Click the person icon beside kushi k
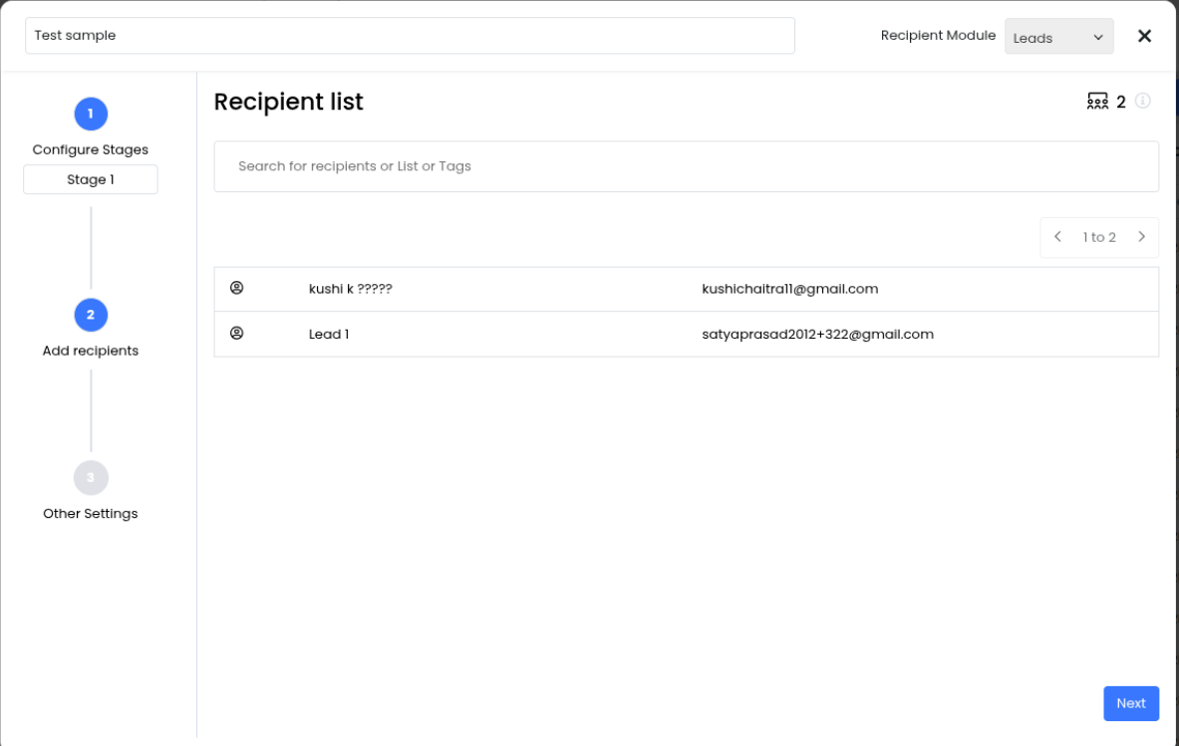 237,289
